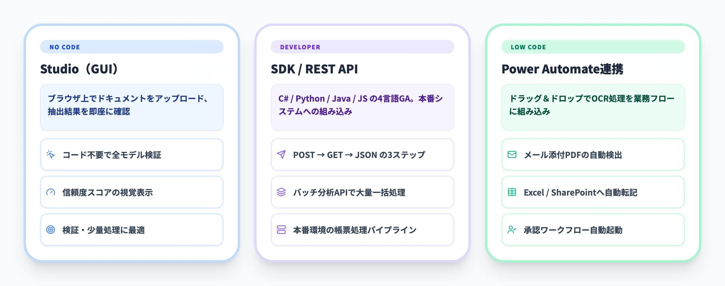725x286 pixels.
Task: Click the paper plane icon beside POST → GET → JSON
Action: [281, 154]
